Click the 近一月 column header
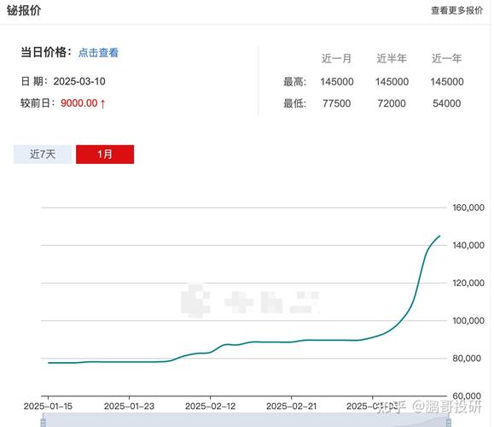 (336, 58)
